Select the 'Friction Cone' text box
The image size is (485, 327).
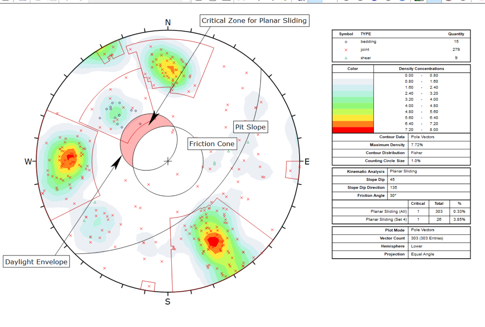(x=212, y=144)
